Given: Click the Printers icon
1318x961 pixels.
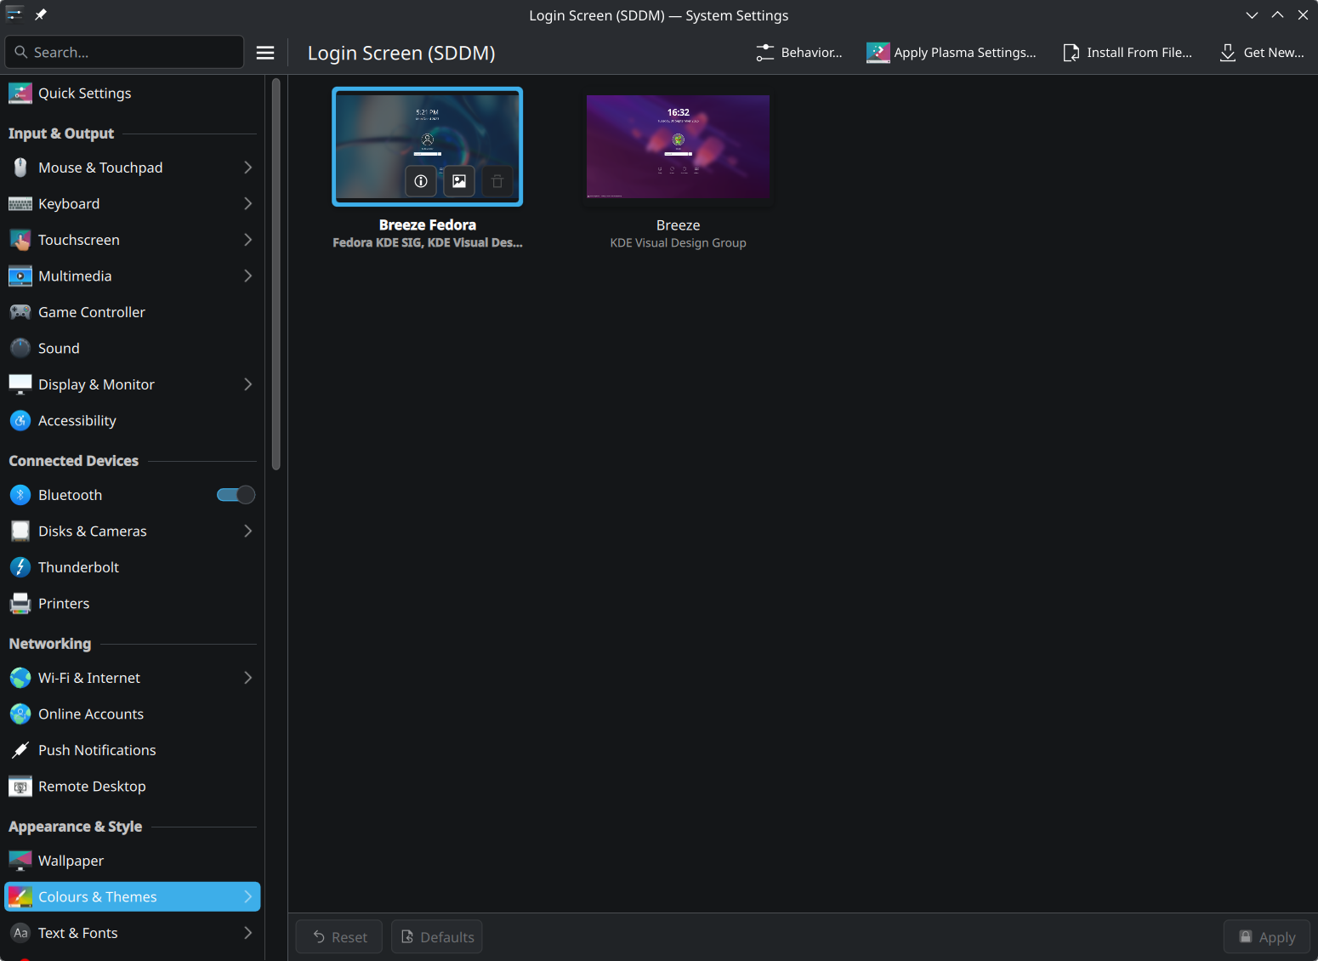Looking at the screenshot, I should [20, 604].
